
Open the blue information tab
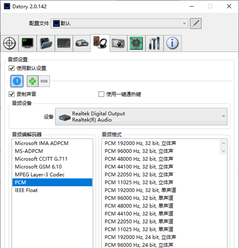click(x=172, y=43)
